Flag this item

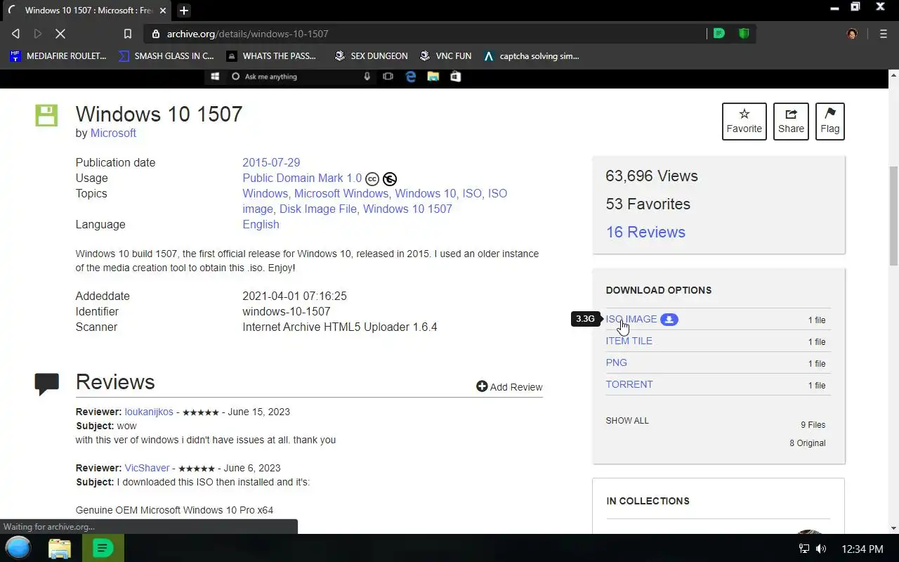click(829, 121)
